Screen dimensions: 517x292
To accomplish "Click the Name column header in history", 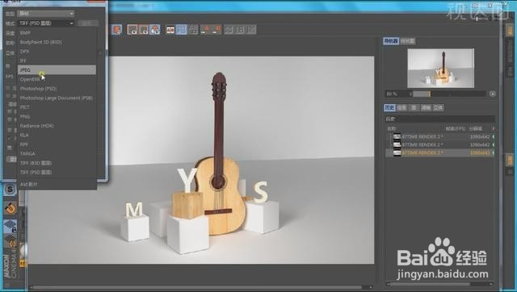I will (391, 128).
